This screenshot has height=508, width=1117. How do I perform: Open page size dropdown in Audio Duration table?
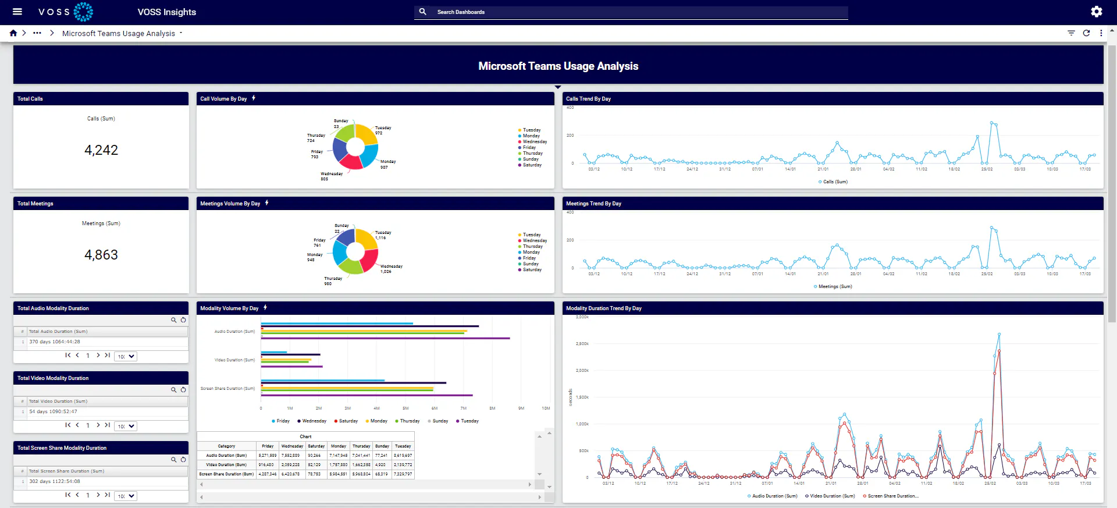pyautogui.click(x=125, y=356)
